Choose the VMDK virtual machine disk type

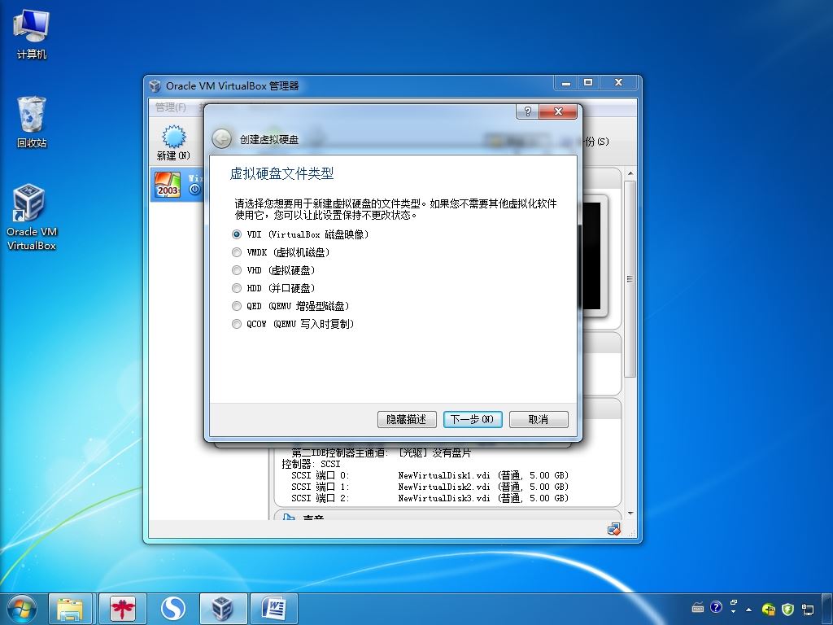point(281,252)
